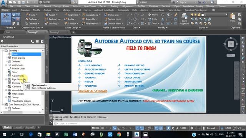Click the new drawing tab plus button
Screen dimensions: 246x138
point(73,32)
